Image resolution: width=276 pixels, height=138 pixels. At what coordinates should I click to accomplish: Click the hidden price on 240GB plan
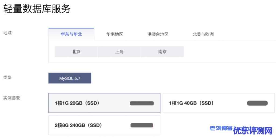coord(142,125)
